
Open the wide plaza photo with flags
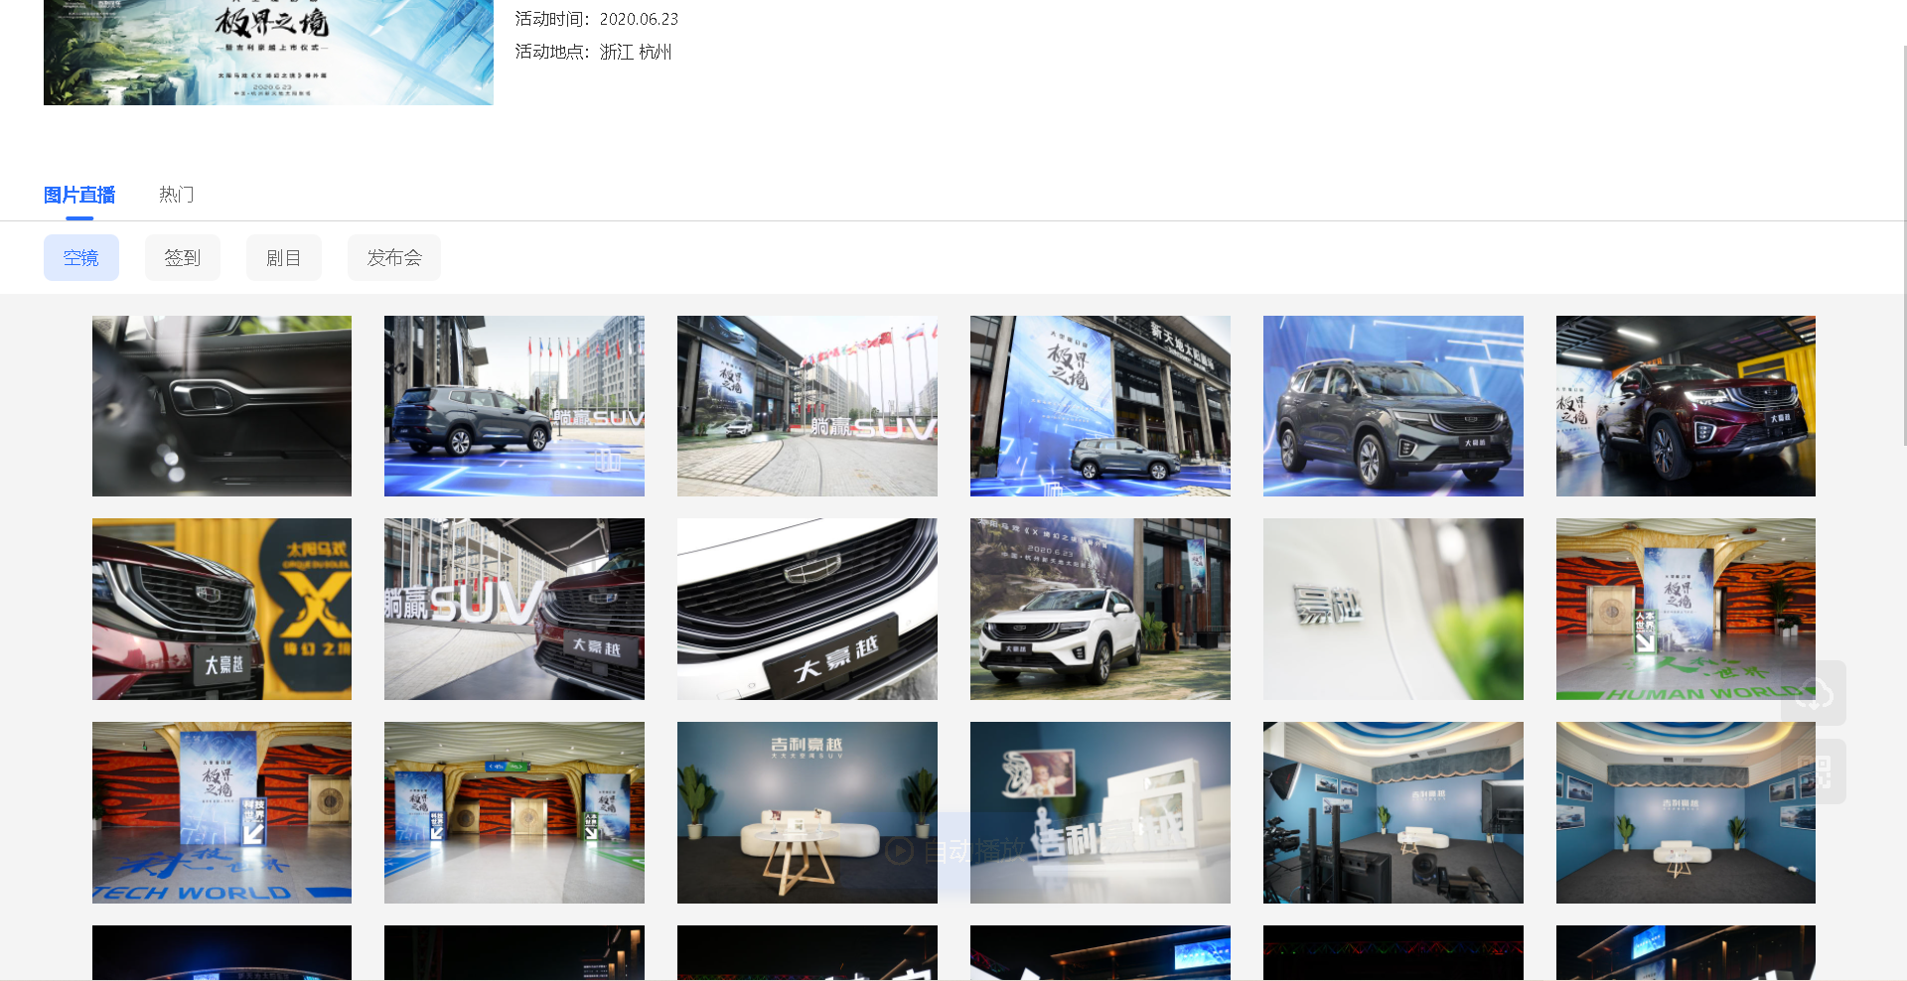(807, 406)
